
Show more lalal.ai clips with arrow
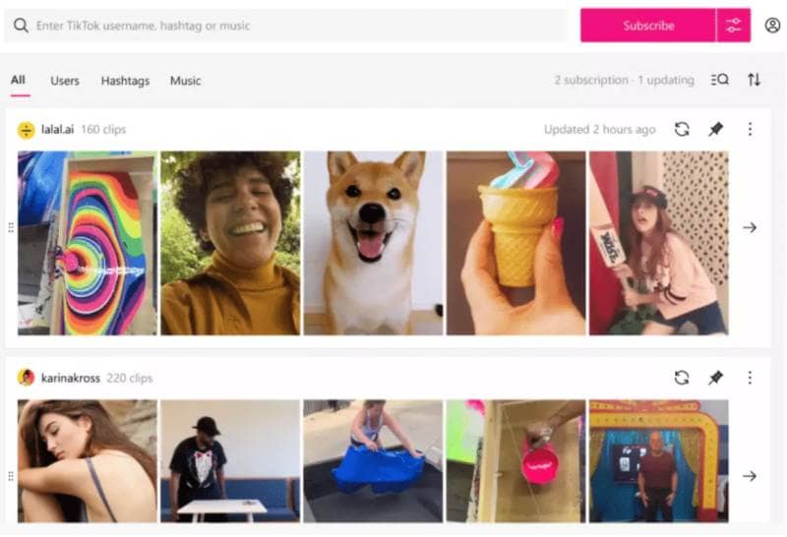click(x=750, y=228)
